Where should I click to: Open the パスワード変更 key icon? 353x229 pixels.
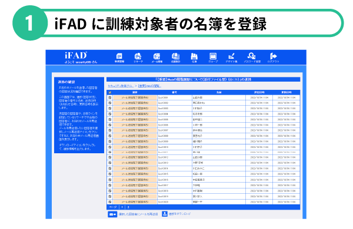click(251, 56)
